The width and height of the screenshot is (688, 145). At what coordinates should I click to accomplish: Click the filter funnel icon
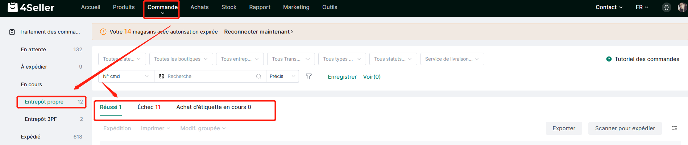coord(309,76)
